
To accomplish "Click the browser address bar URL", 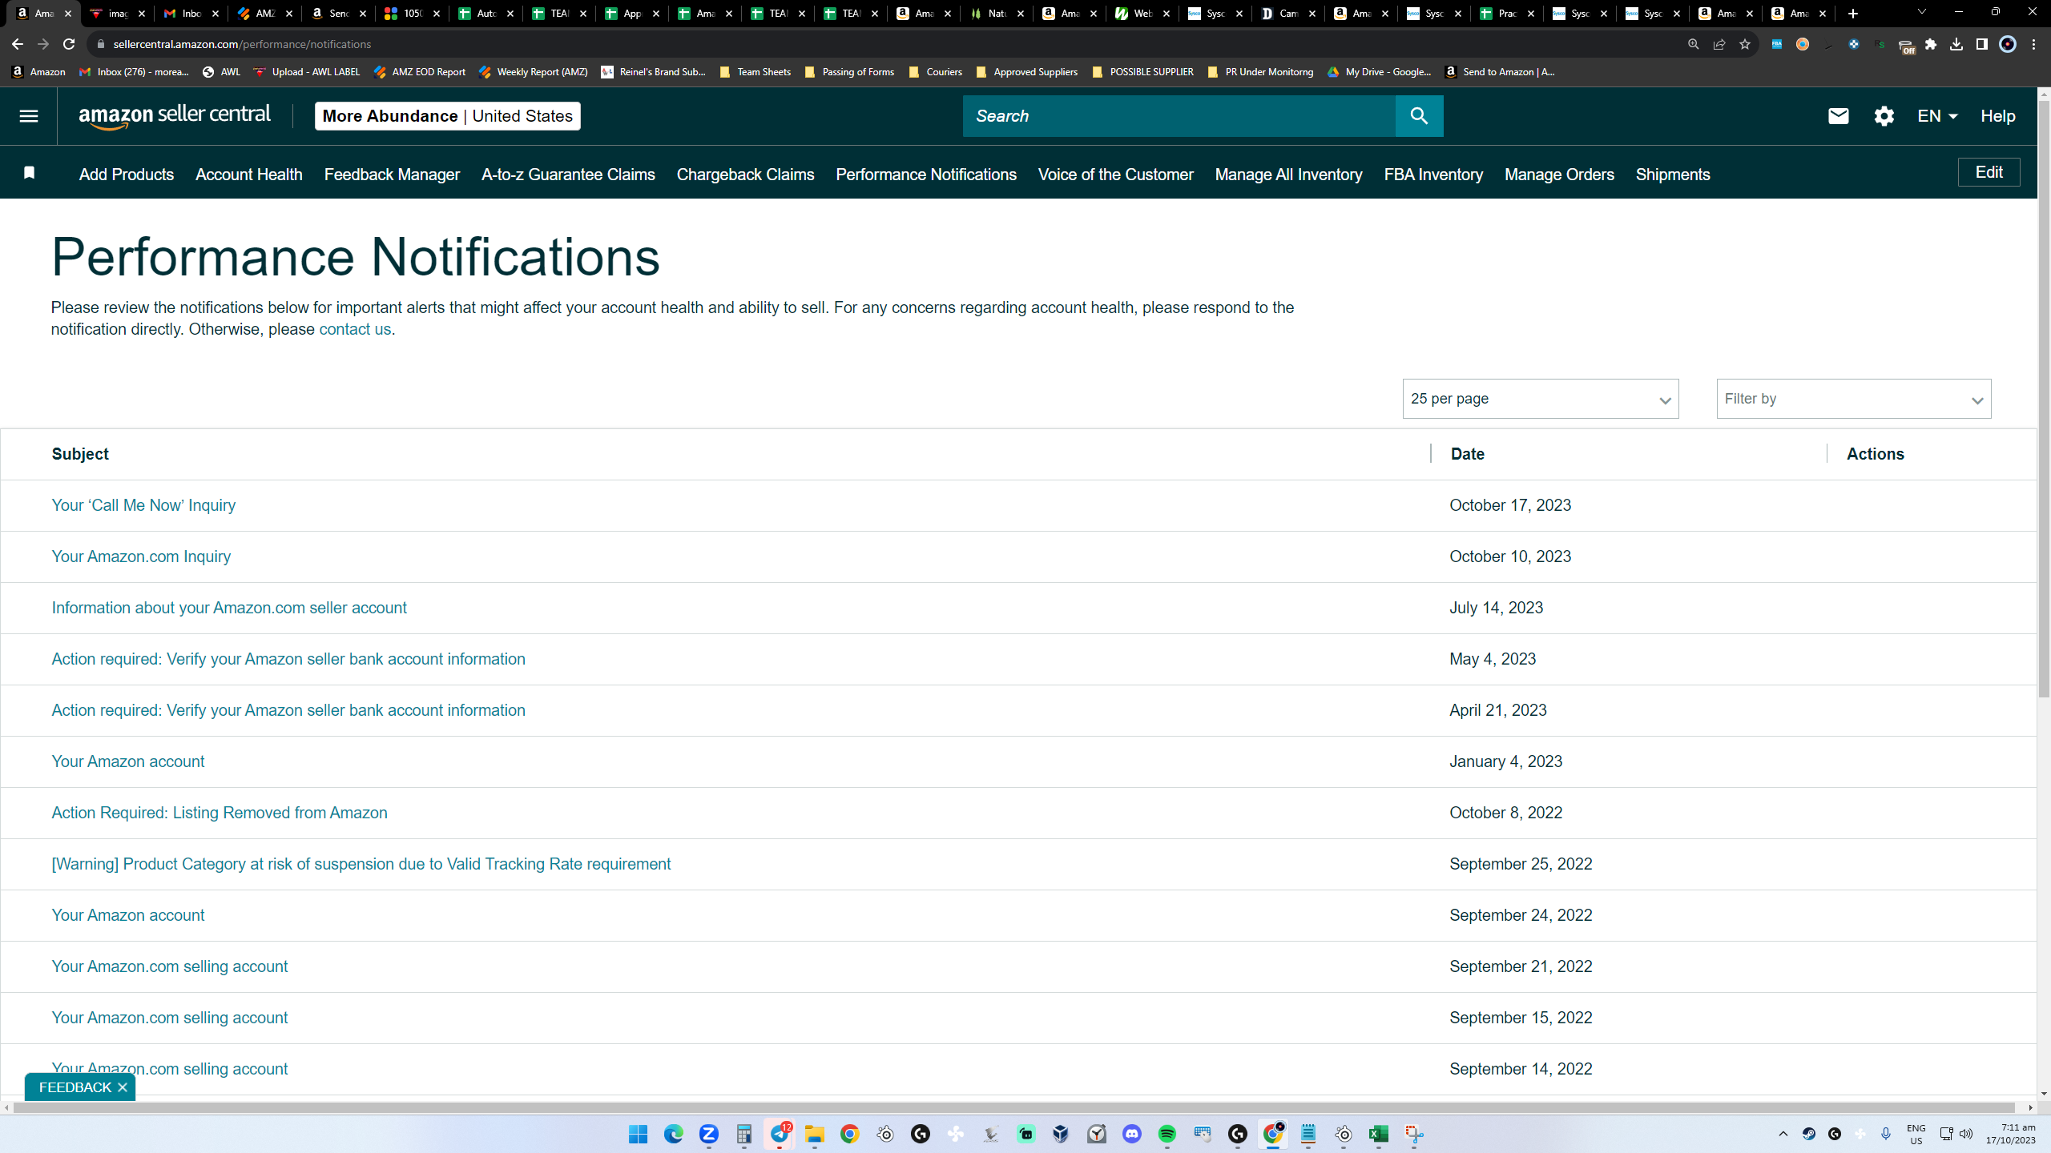I will click(242, 44).
